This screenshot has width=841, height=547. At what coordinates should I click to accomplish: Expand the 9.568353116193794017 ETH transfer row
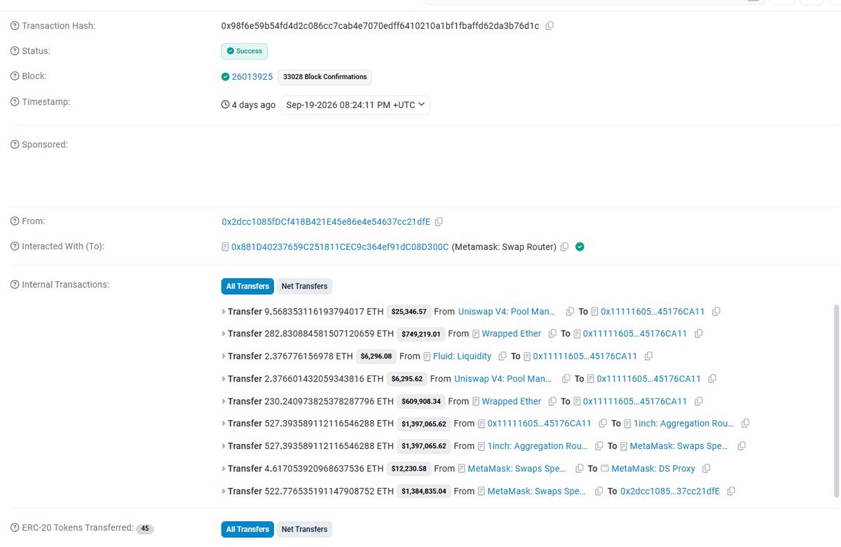coord(224,312)
